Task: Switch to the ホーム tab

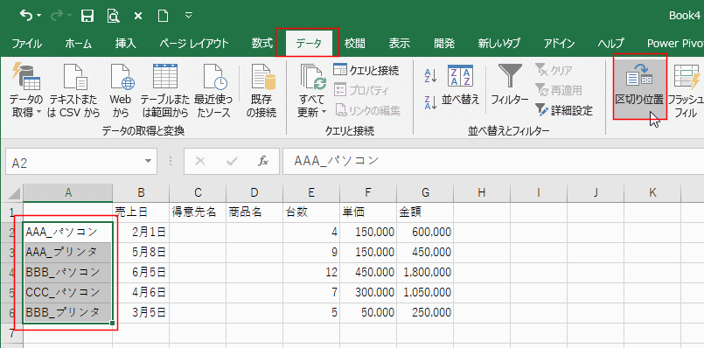Action: [78, 44]
